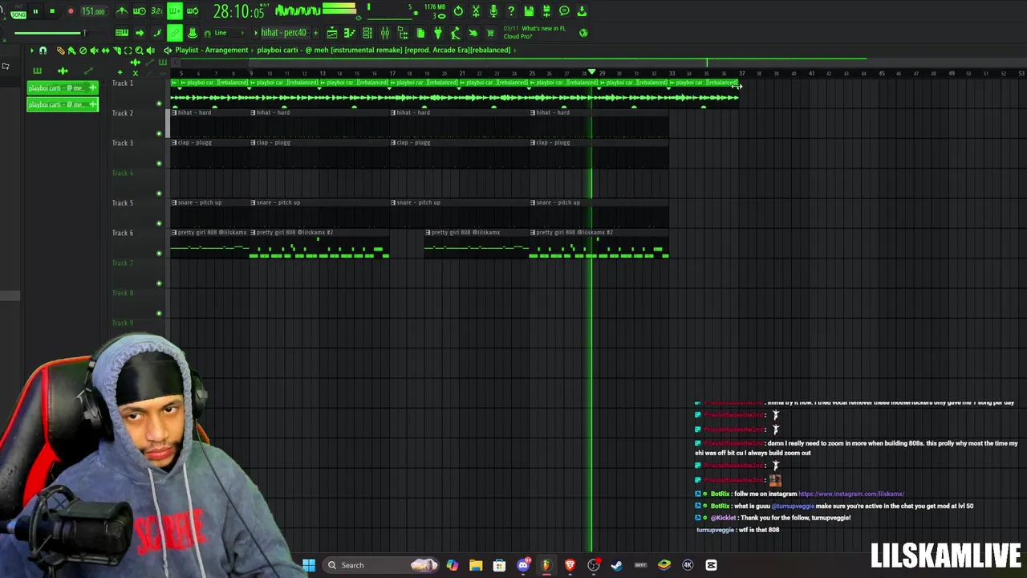Toggle the highlighted link/multilink controllers icon
This screenshot has width=1027, height=578.
pyautogui.click(x=174, y=33)
